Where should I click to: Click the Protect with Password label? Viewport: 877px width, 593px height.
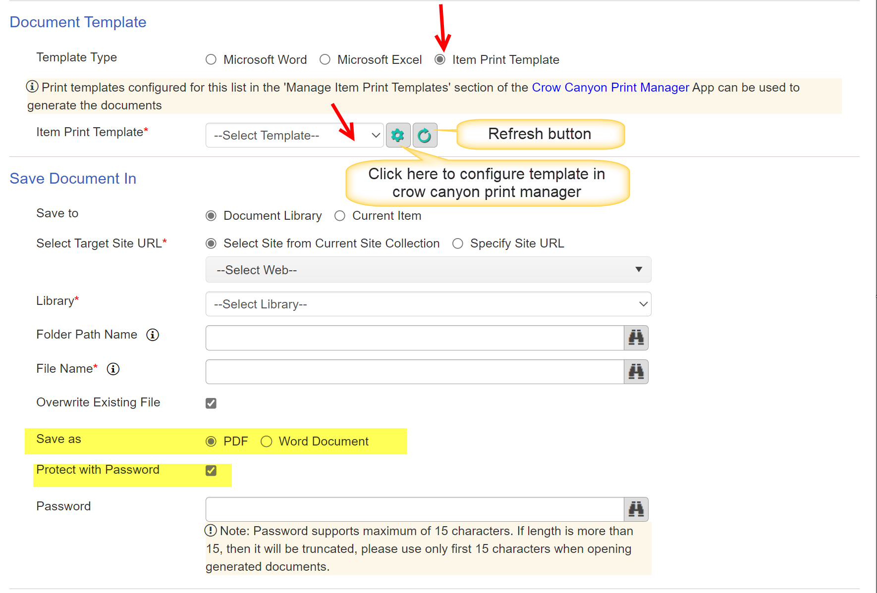98,470
